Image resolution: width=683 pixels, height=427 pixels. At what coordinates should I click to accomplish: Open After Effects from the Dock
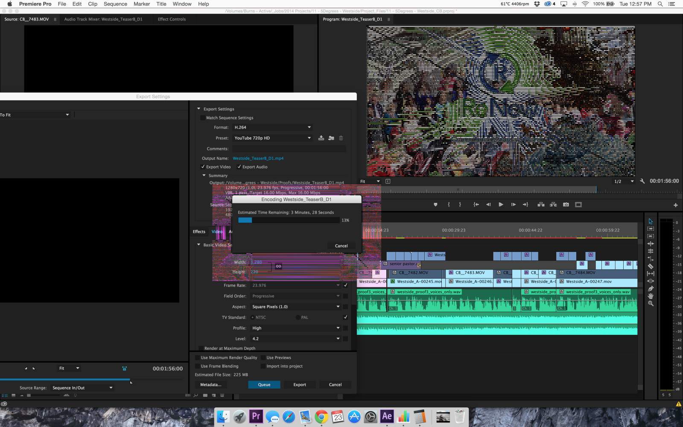[387, 416]
